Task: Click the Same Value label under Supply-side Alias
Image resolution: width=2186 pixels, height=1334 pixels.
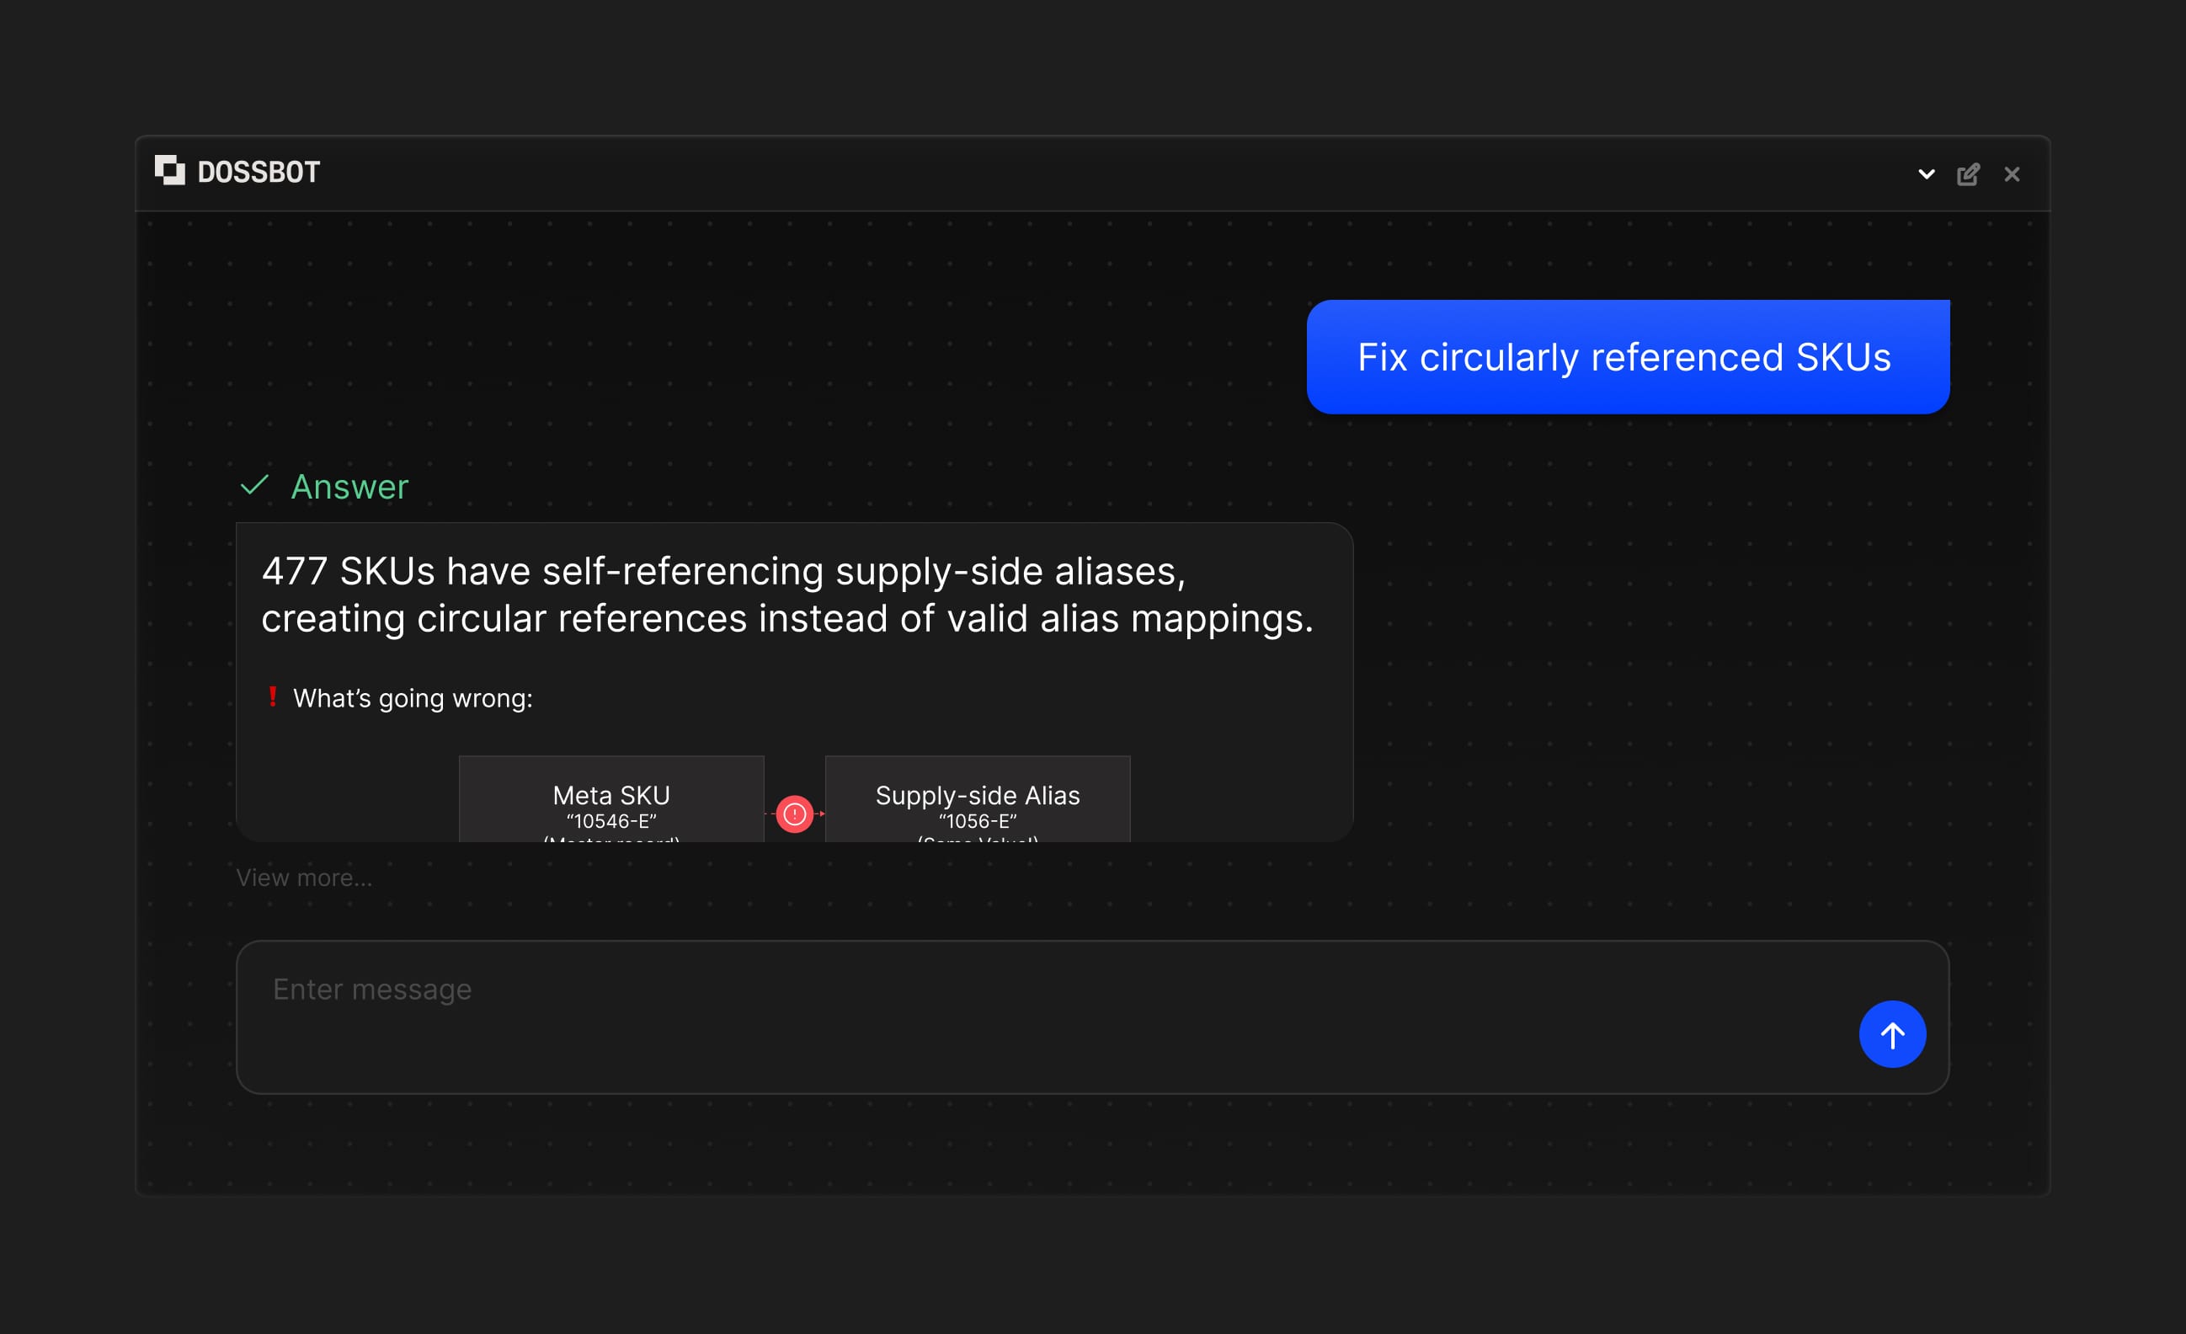Action: coord(977,840)
